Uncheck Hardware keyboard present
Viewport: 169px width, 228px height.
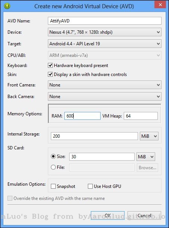point(50,66)
